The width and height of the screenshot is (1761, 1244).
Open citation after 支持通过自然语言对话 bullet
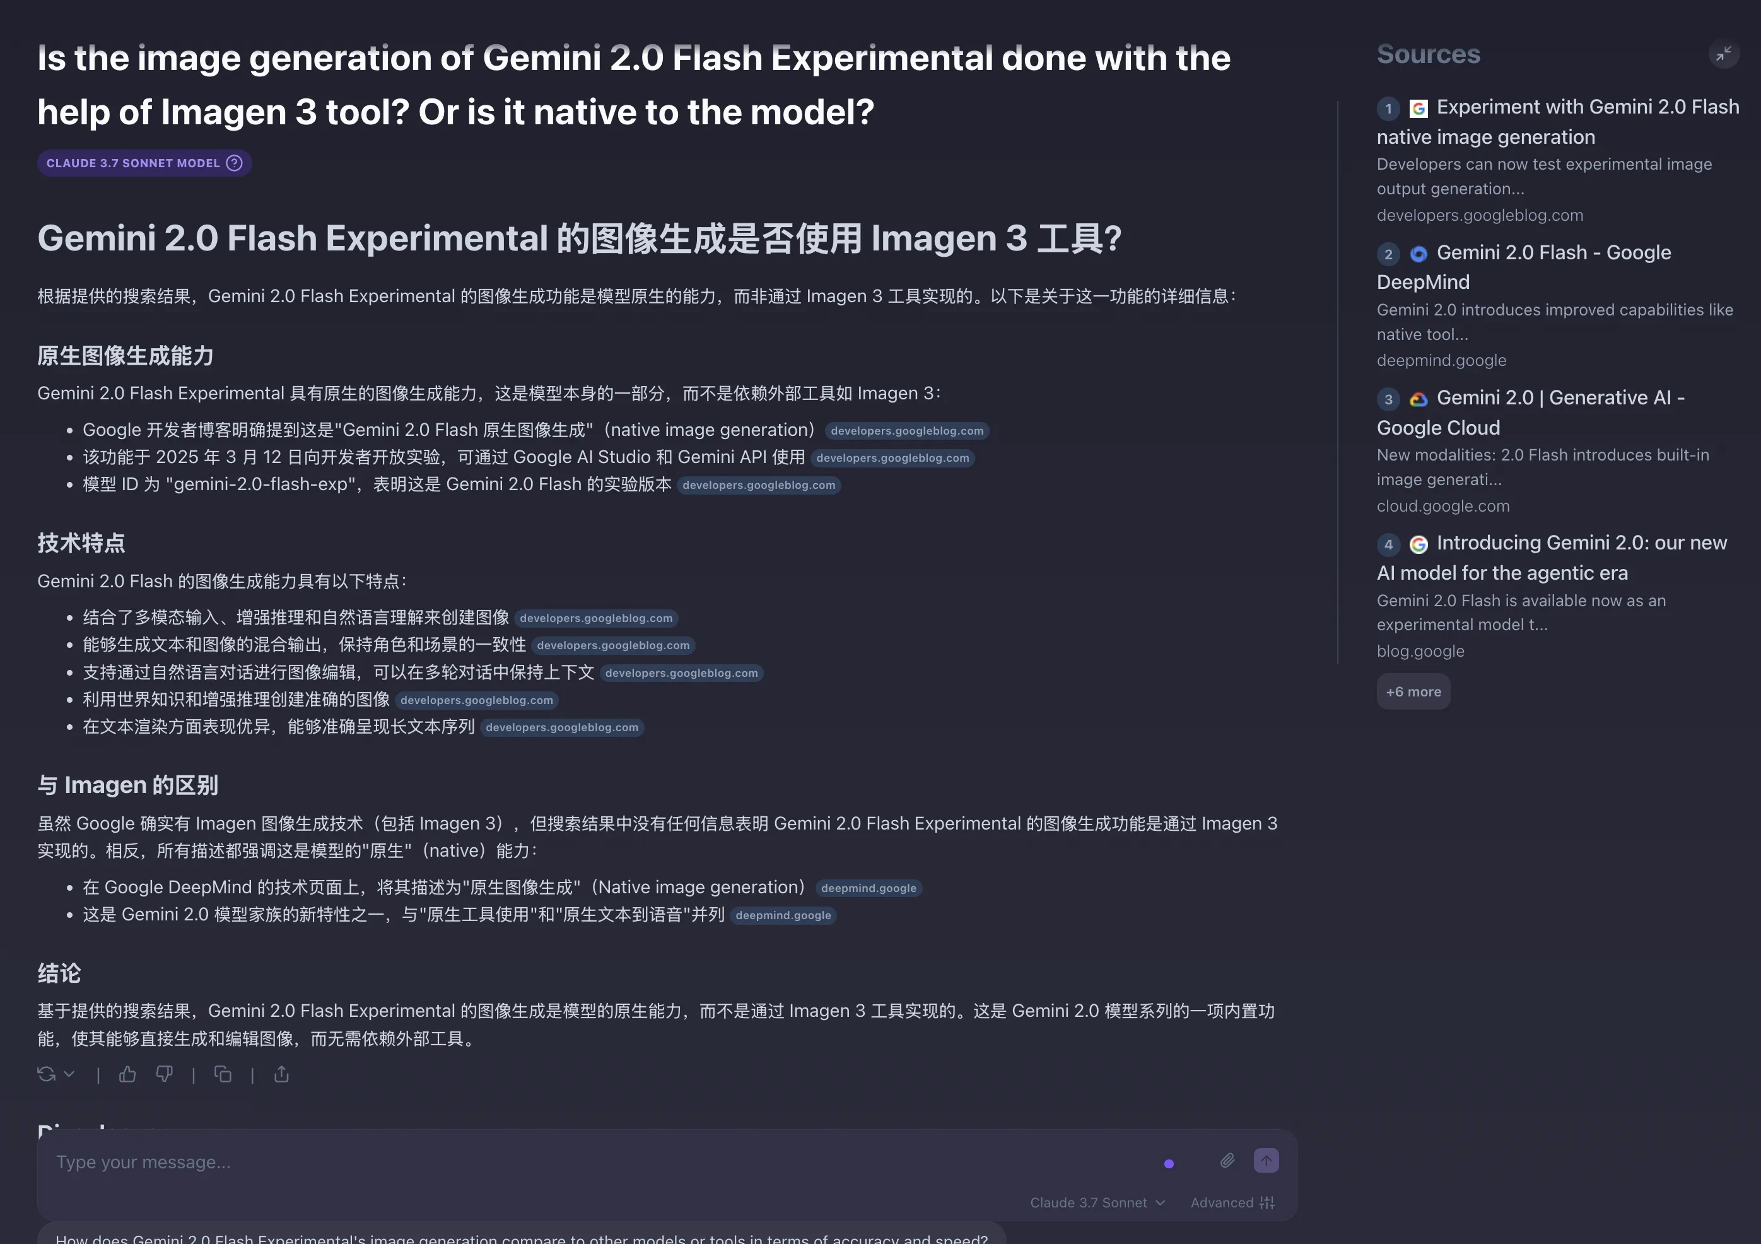pos(681,672)
